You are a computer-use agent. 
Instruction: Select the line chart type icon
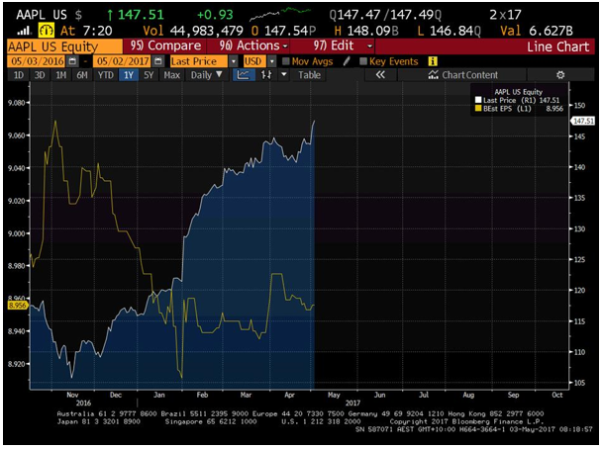(x=243, y=75)
